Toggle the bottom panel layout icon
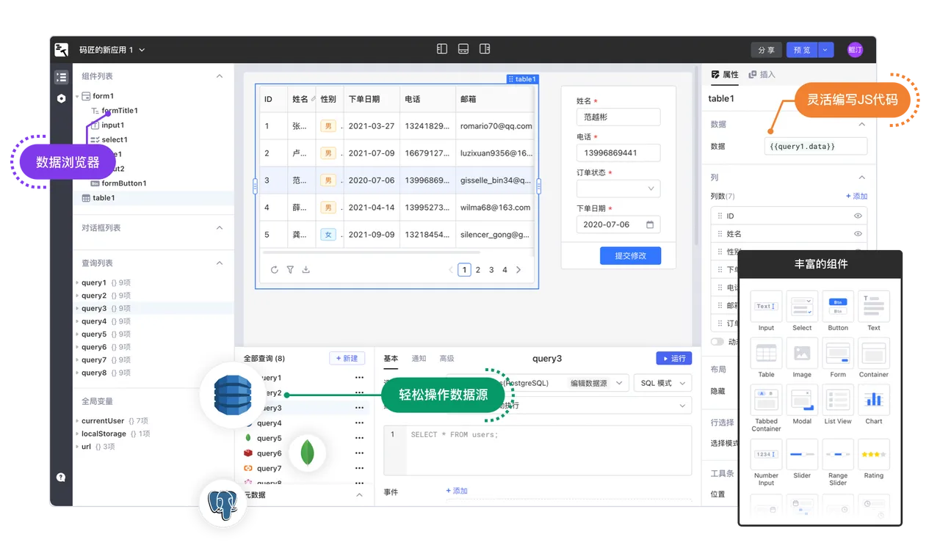 pyautogui.click(x=463, y=49)
